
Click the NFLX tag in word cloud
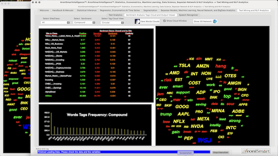click(179, 121)
